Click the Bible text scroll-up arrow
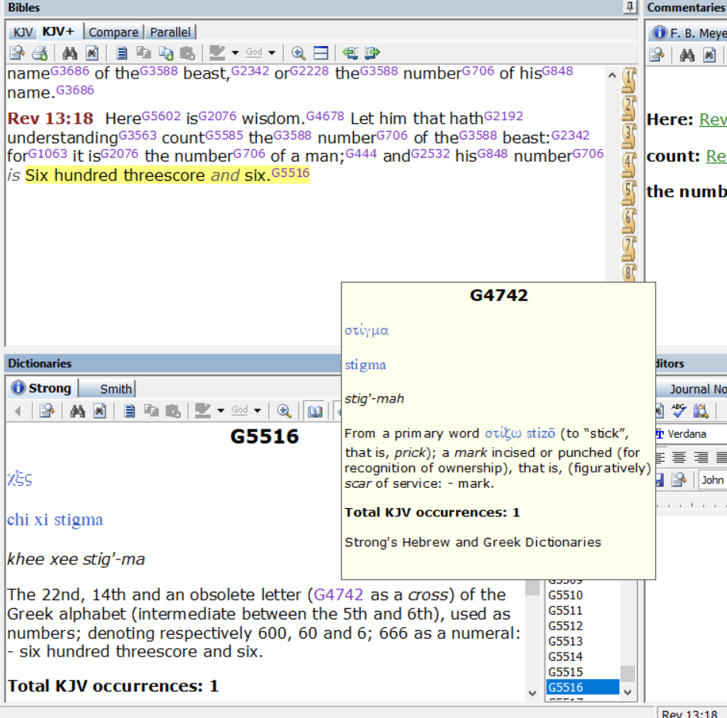This screenshot has width=727, height=718. click(x=612, y=75)
